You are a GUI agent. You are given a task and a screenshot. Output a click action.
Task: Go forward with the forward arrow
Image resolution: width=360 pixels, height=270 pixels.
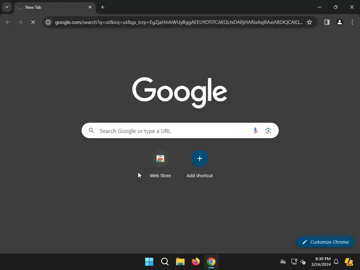tap(20, 22)
